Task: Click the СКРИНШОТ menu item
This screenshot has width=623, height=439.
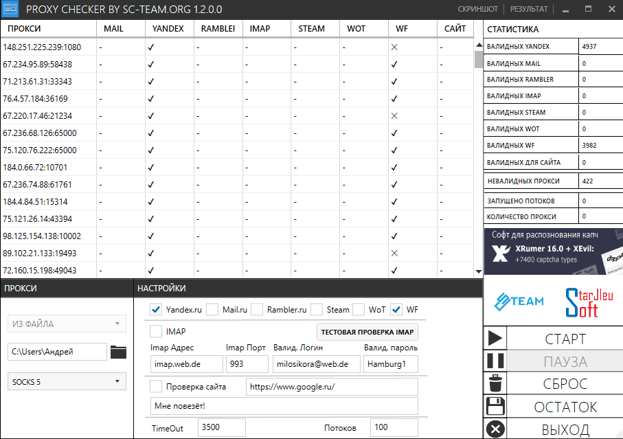Action: [x=477, y=9]
